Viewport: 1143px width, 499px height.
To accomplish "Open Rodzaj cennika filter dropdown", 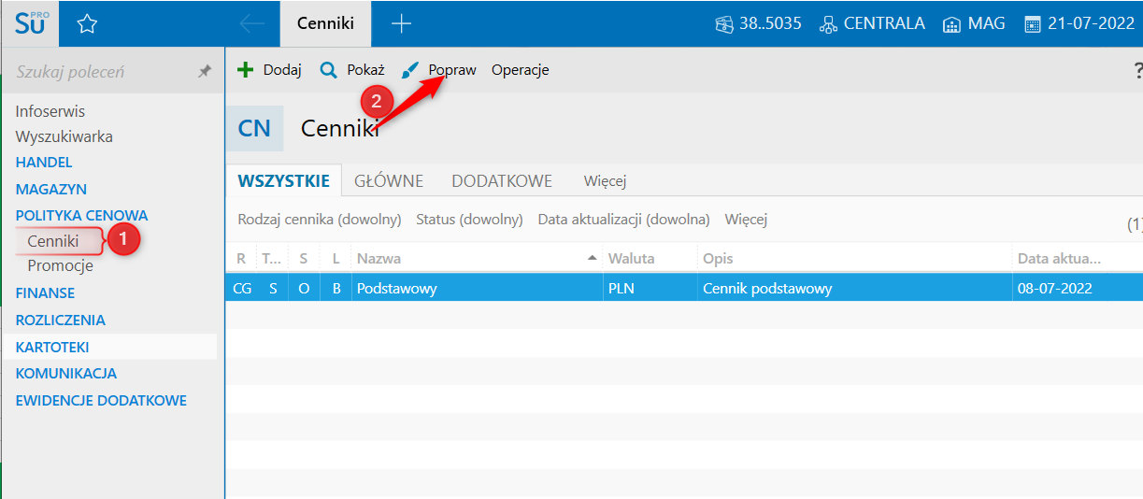I will tap(320, 220).
